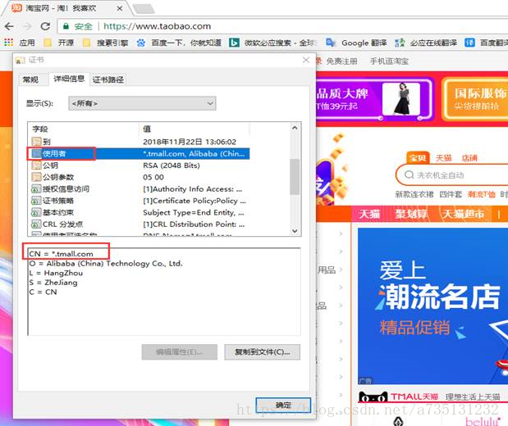
Task: Click the 新款连衣裙 suggestion link
Action: [414, 194]
